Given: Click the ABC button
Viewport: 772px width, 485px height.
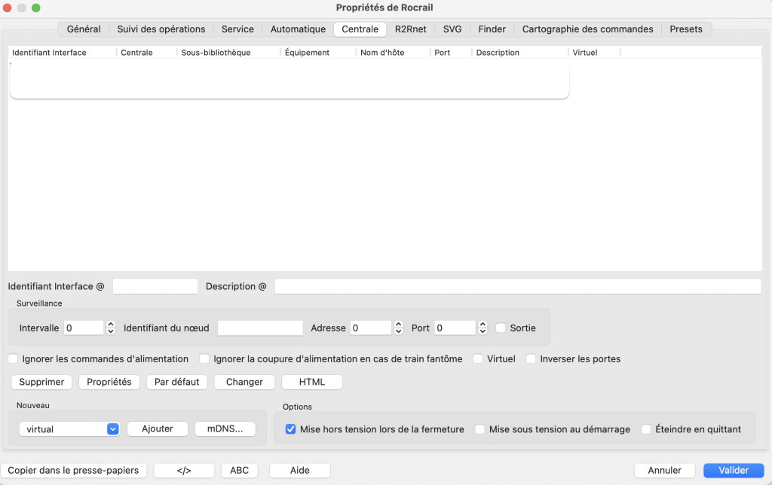Looking at the screenshot, I should (239, 470).
